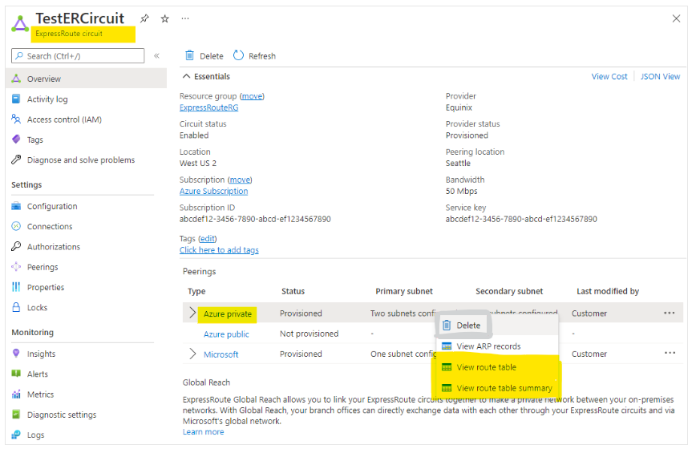Viewport: 692px width, 449px height.
Task: Choose View route table menu item
Action: click(497, 367)
